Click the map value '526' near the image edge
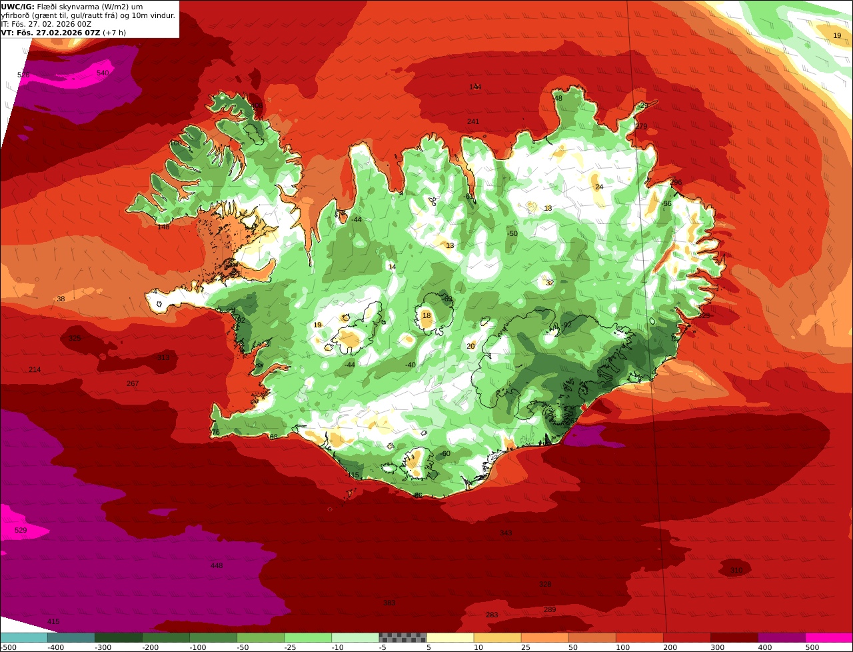 tap(24, 75)
